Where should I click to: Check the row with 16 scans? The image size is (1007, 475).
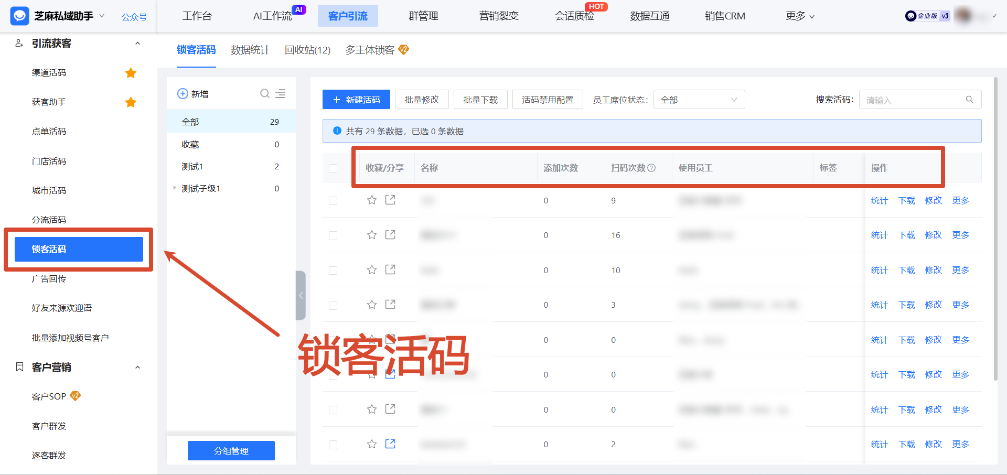[333, 235]
